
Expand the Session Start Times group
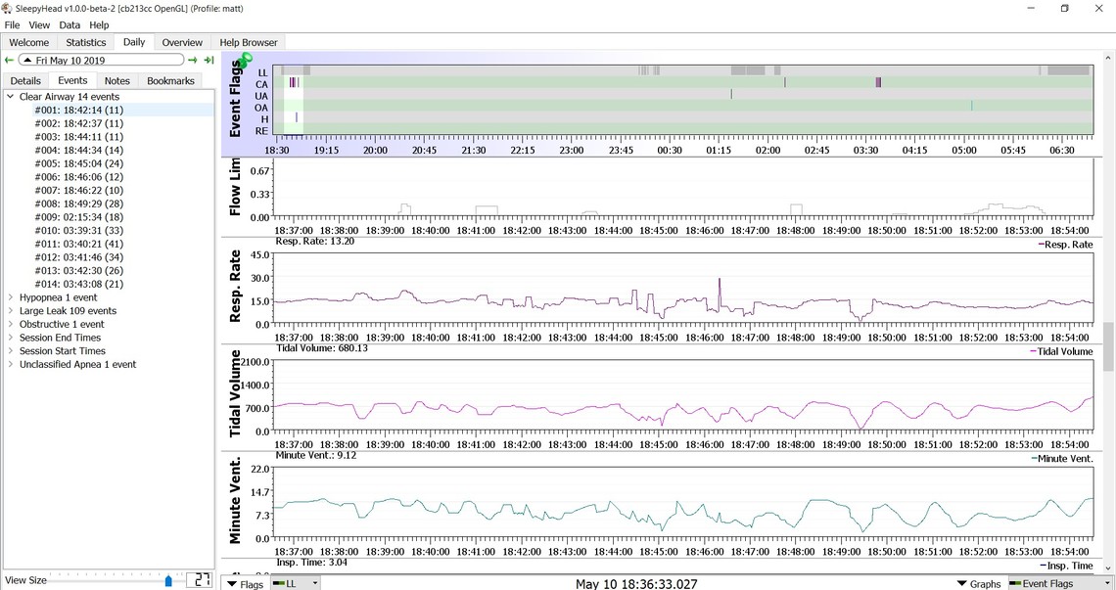coord(11,351)
